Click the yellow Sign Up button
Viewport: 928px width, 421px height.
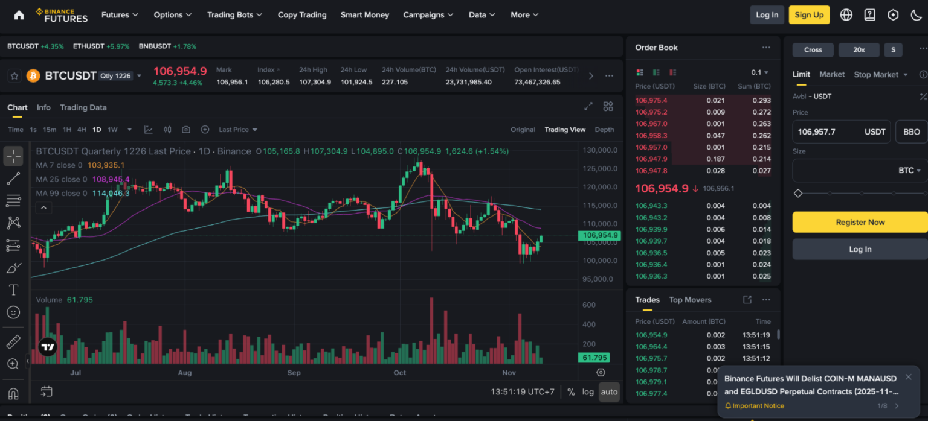point(809,15)
